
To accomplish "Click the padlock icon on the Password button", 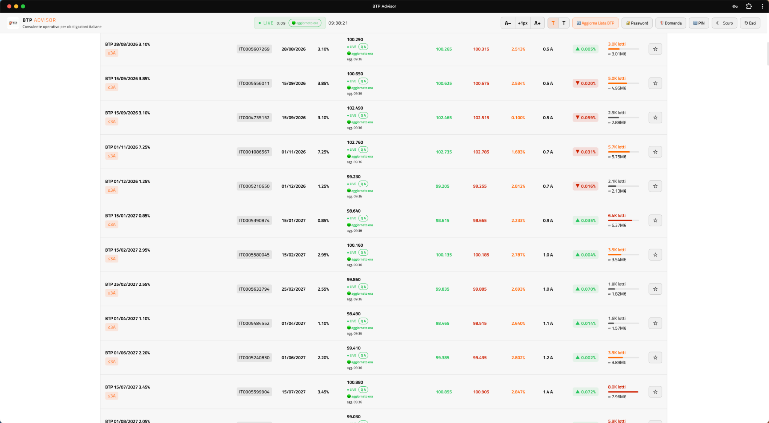I will tap(628, 23).
